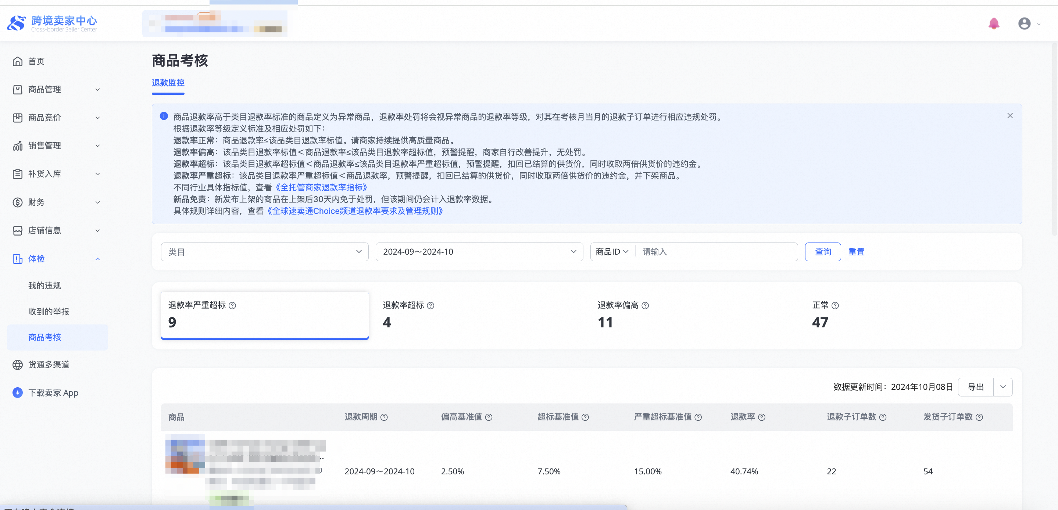Image resolution: width=1058 pixels, height=510 pixels.
Task: Open the 2024-09~2024-10 date range dropdown
Action: 479,252
